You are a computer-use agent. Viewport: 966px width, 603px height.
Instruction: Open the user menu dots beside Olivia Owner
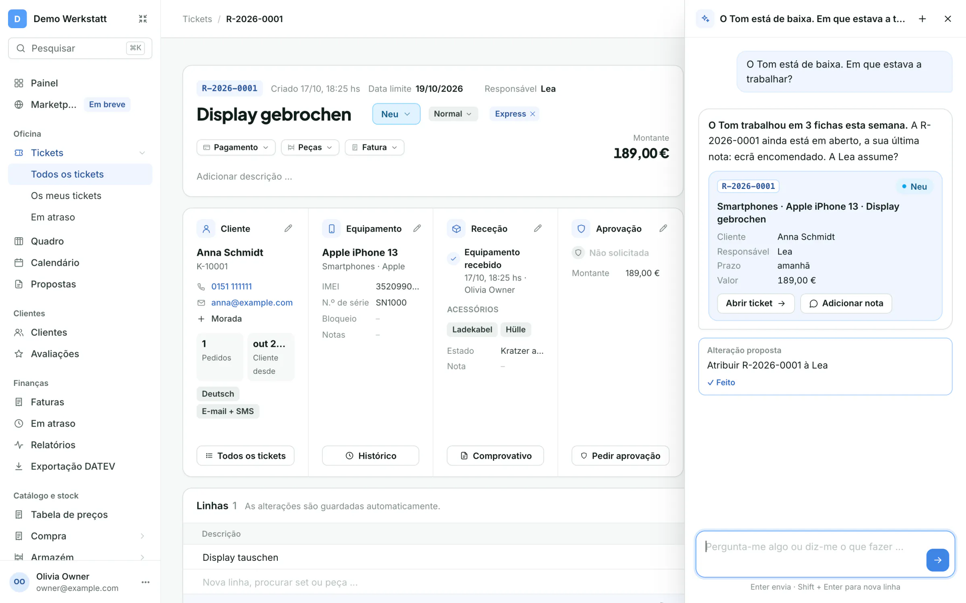point(146,582)
